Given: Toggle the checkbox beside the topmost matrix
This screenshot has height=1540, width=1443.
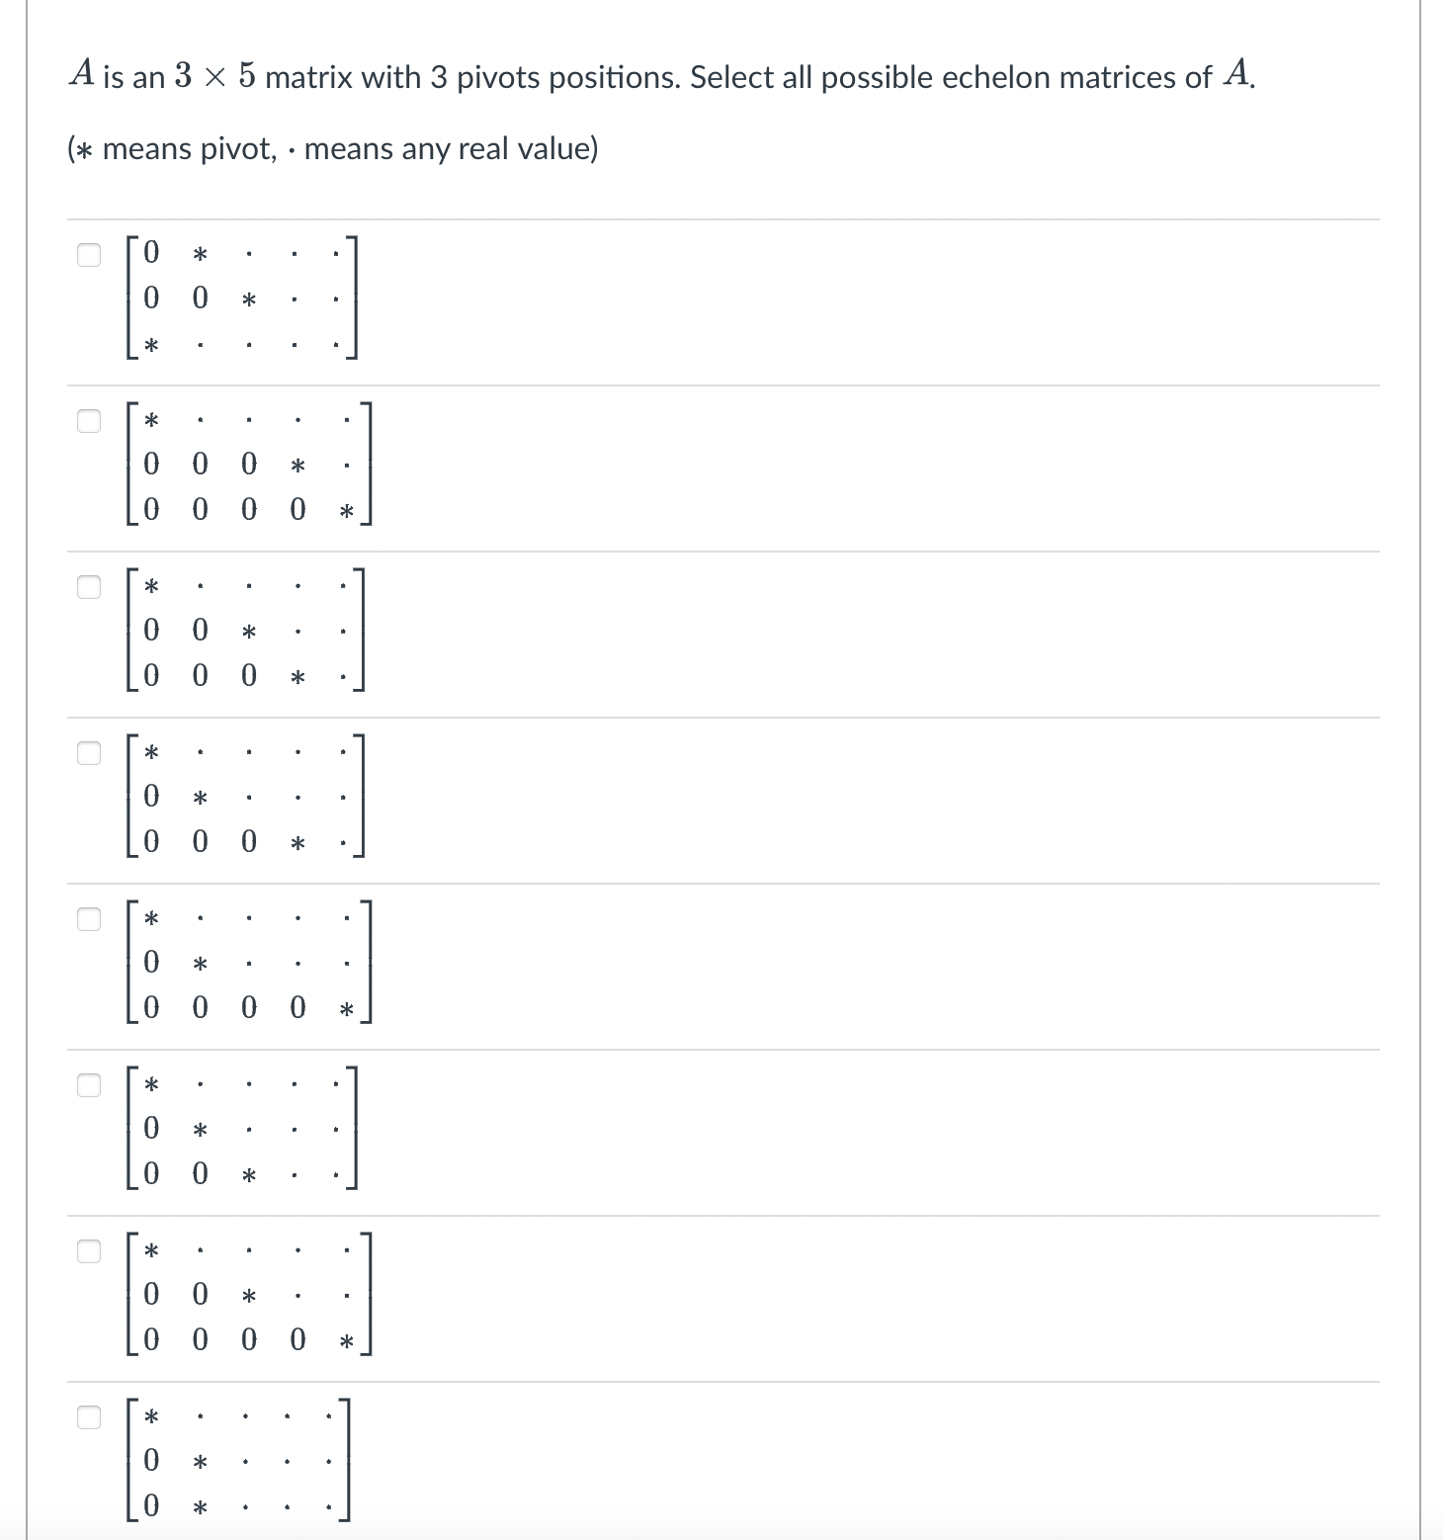Looking at the screenshot, I should coord(87,255).
